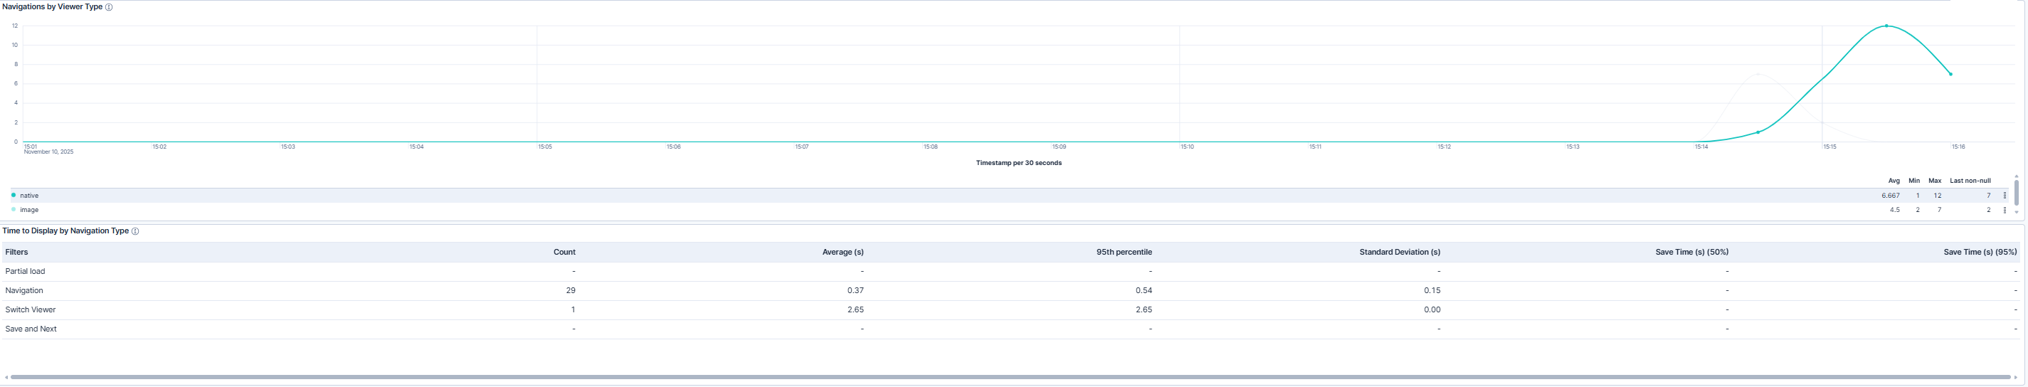Select the Navigation row label

[24, 291]
